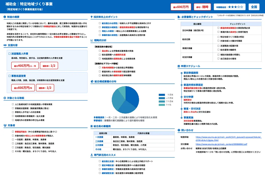Click the light teal その他 pie slice
The width and height of the screenshot is (265, 187).
(x=122, y=91)
